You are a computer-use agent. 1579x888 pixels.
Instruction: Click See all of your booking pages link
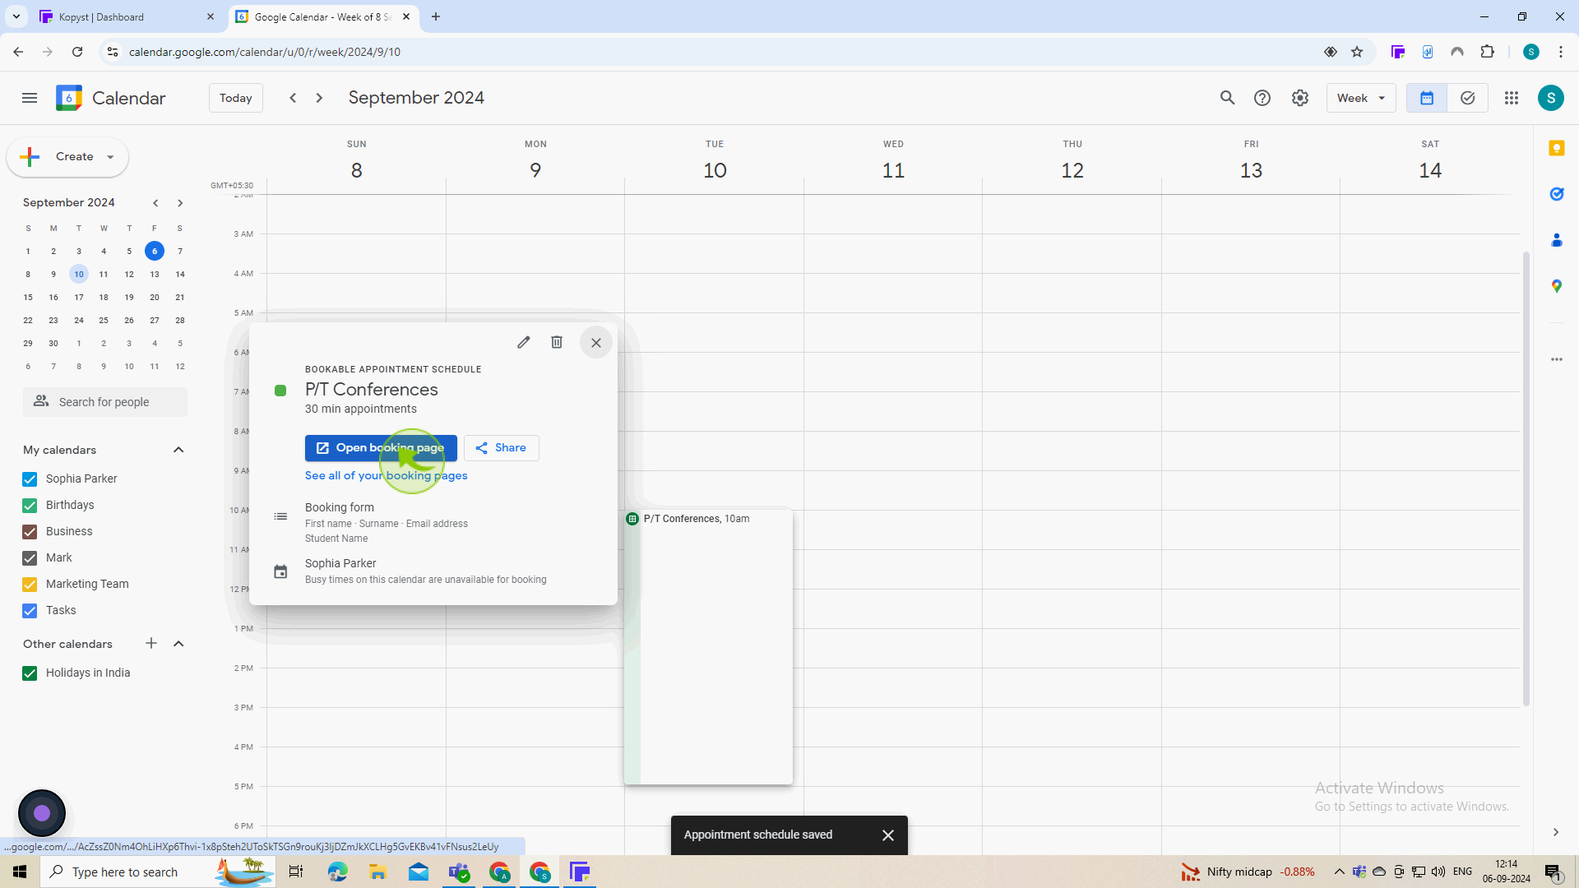point(386,475)
